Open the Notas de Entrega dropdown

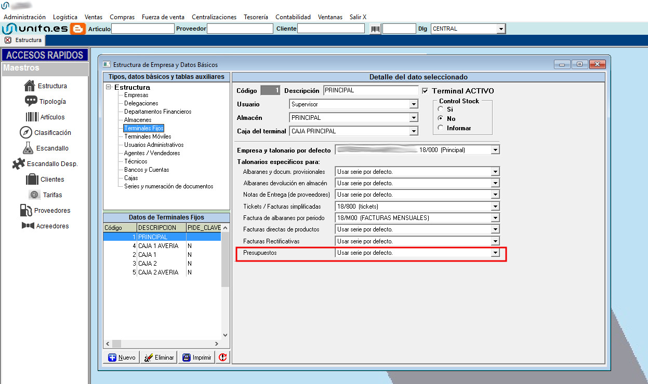pyautogui.click(x=495, y=195)
